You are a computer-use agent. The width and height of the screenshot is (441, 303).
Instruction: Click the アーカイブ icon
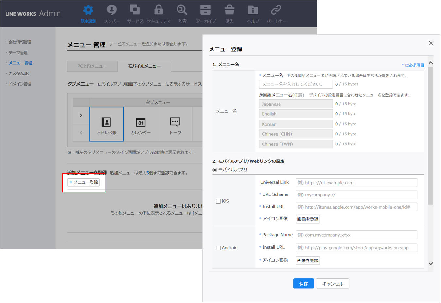205,10
